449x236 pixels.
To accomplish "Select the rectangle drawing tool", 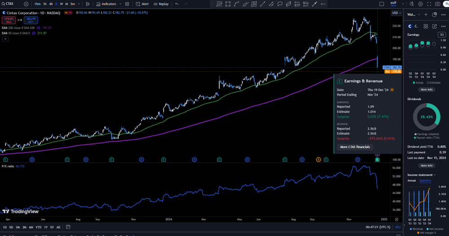I will pyautogui.click(x=228, y=4).
